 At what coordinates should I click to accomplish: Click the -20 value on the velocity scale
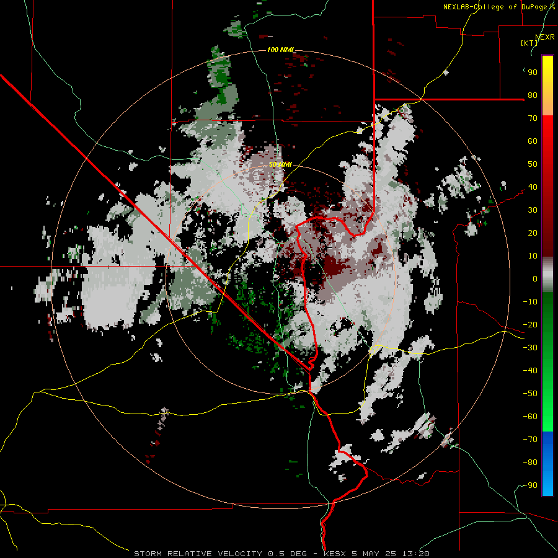click(x=530, y=325)
